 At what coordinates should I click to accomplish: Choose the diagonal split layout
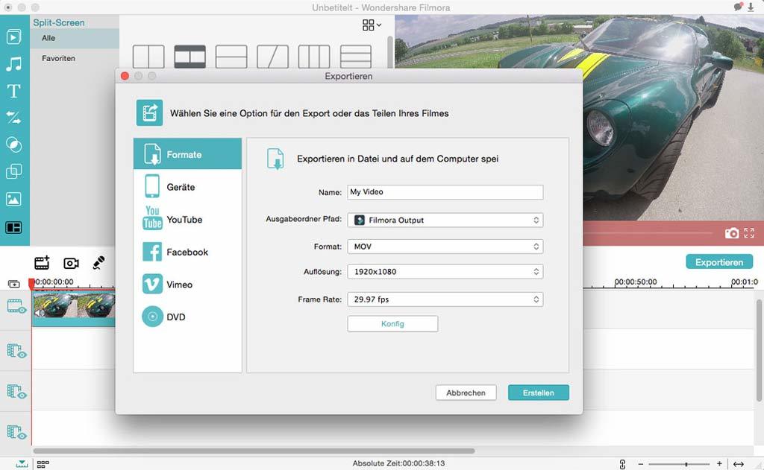[x=273, y=57]
